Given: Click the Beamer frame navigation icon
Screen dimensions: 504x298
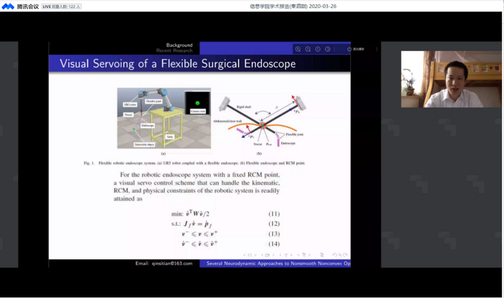Looking at the screenshot, I should [x=267, y=255].
